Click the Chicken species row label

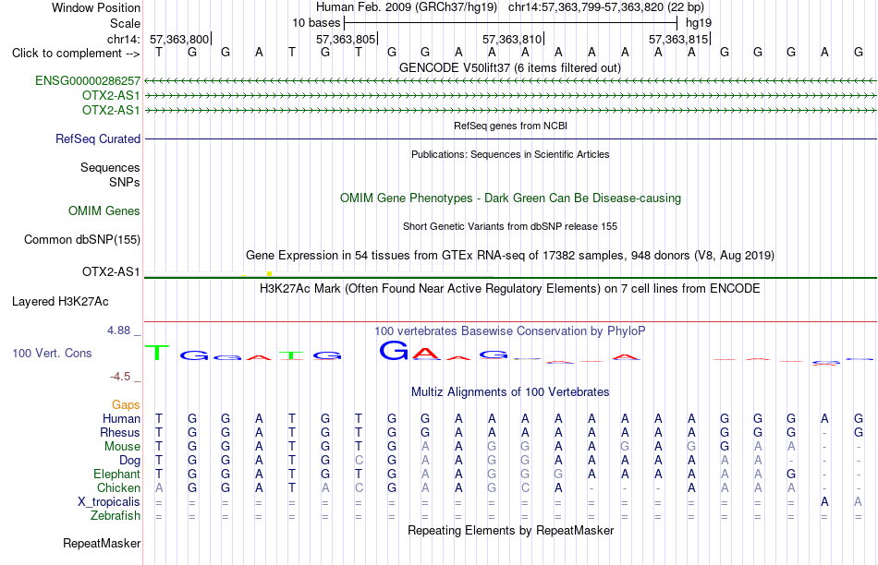[x=118, y=487]
